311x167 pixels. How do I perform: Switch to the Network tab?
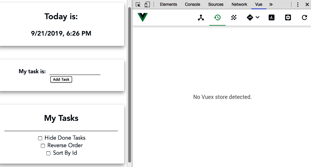click(x=239, y=4)
